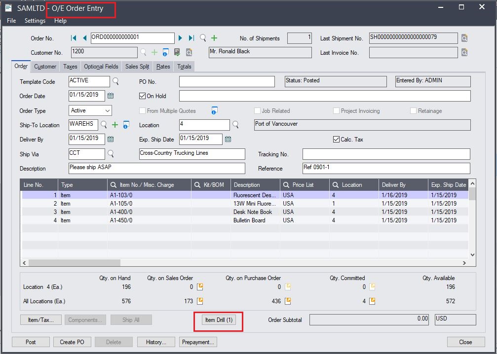The width and height of the screenshot is (497, 354).
Task: Go to next order record arrow
Action: click(x=180, y=38)
